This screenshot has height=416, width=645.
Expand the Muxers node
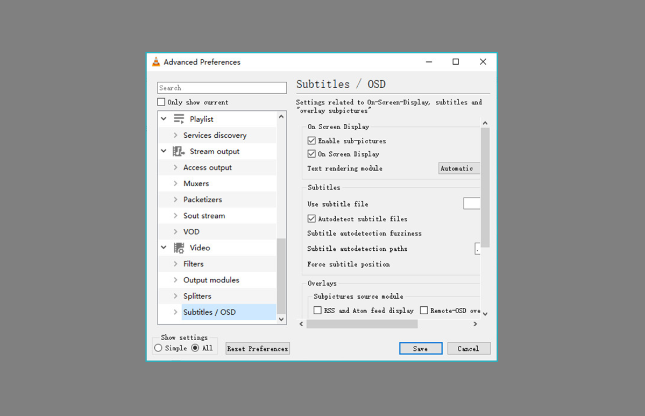[176, 184]
